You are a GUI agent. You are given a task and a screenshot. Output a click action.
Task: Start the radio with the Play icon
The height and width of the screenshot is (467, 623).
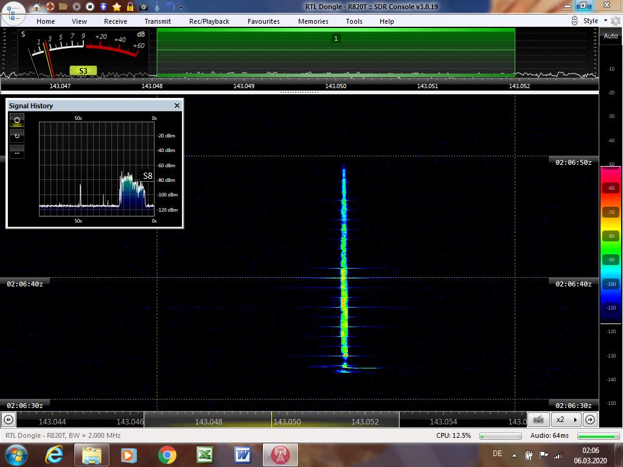(x=77, y=6)
